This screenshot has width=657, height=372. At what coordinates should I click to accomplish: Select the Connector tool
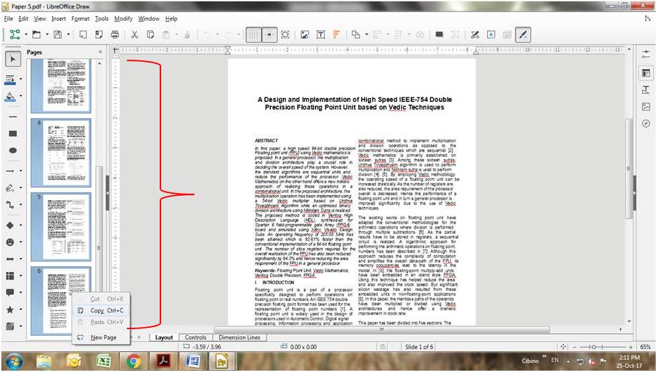[x=11, y=205]
